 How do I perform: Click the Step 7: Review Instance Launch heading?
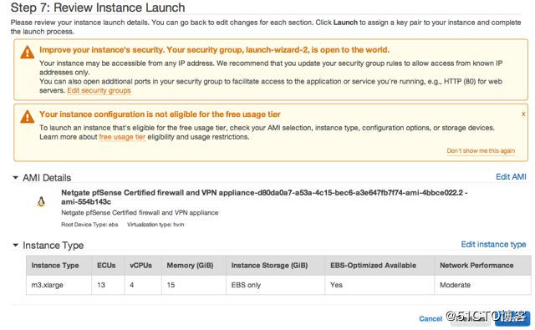tap(98, 8)
